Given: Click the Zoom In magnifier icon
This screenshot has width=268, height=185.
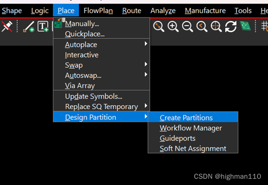Looking at the screenshot, I should click(x=173, y=27).
